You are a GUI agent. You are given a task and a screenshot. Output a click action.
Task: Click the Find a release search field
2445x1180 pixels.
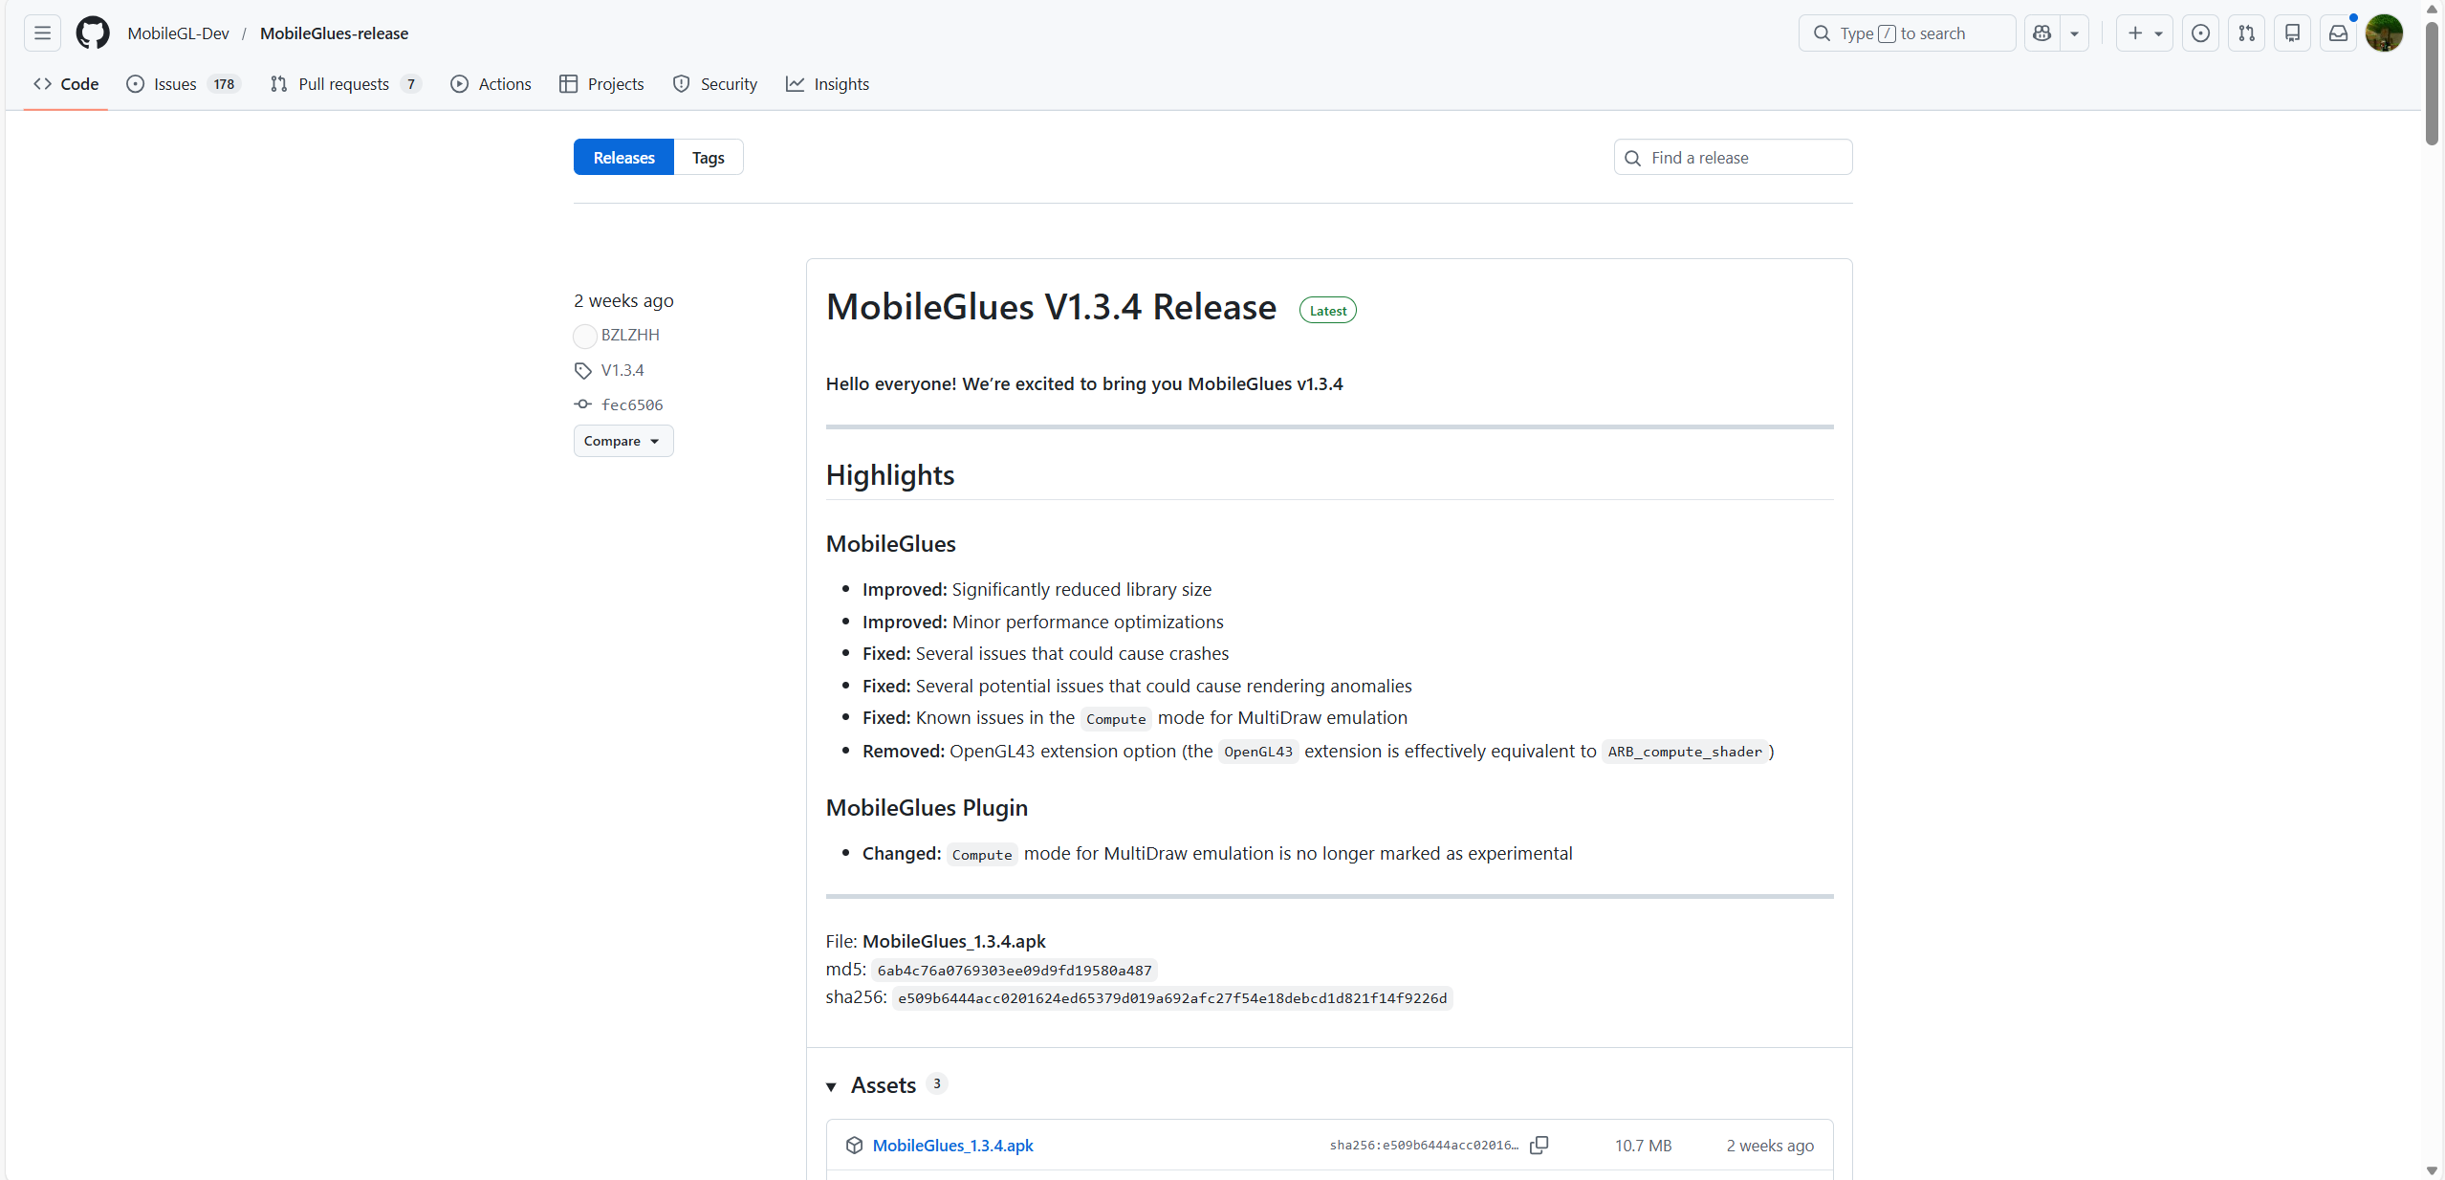(1731, 157)
